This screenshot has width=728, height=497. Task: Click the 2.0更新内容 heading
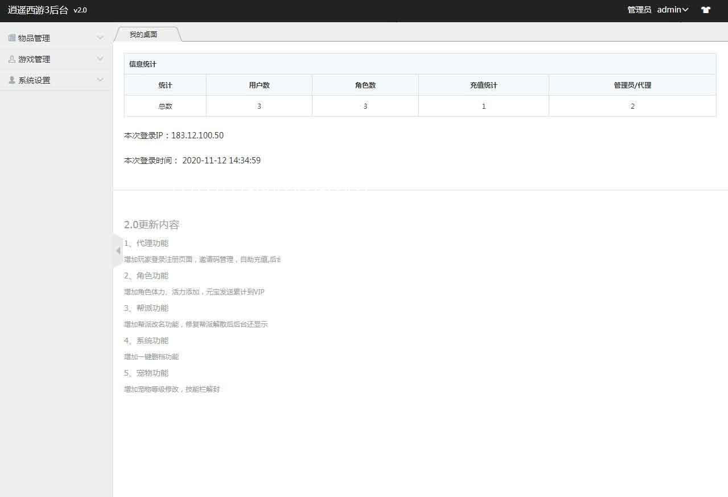pyautogui.click(x=151, y=225)
